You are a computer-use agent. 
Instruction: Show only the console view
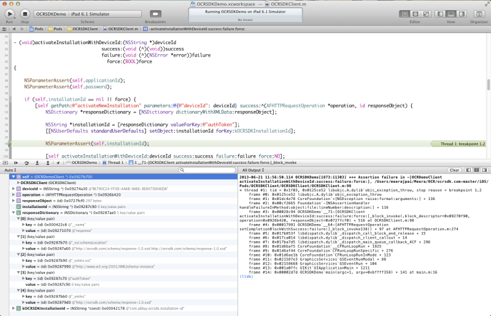click(485, 170)
